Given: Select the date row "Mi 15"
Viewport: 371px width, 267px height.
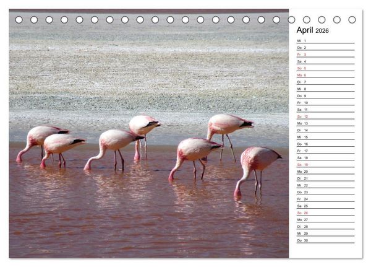Looking at the screenshot, I should click(326, 137).
